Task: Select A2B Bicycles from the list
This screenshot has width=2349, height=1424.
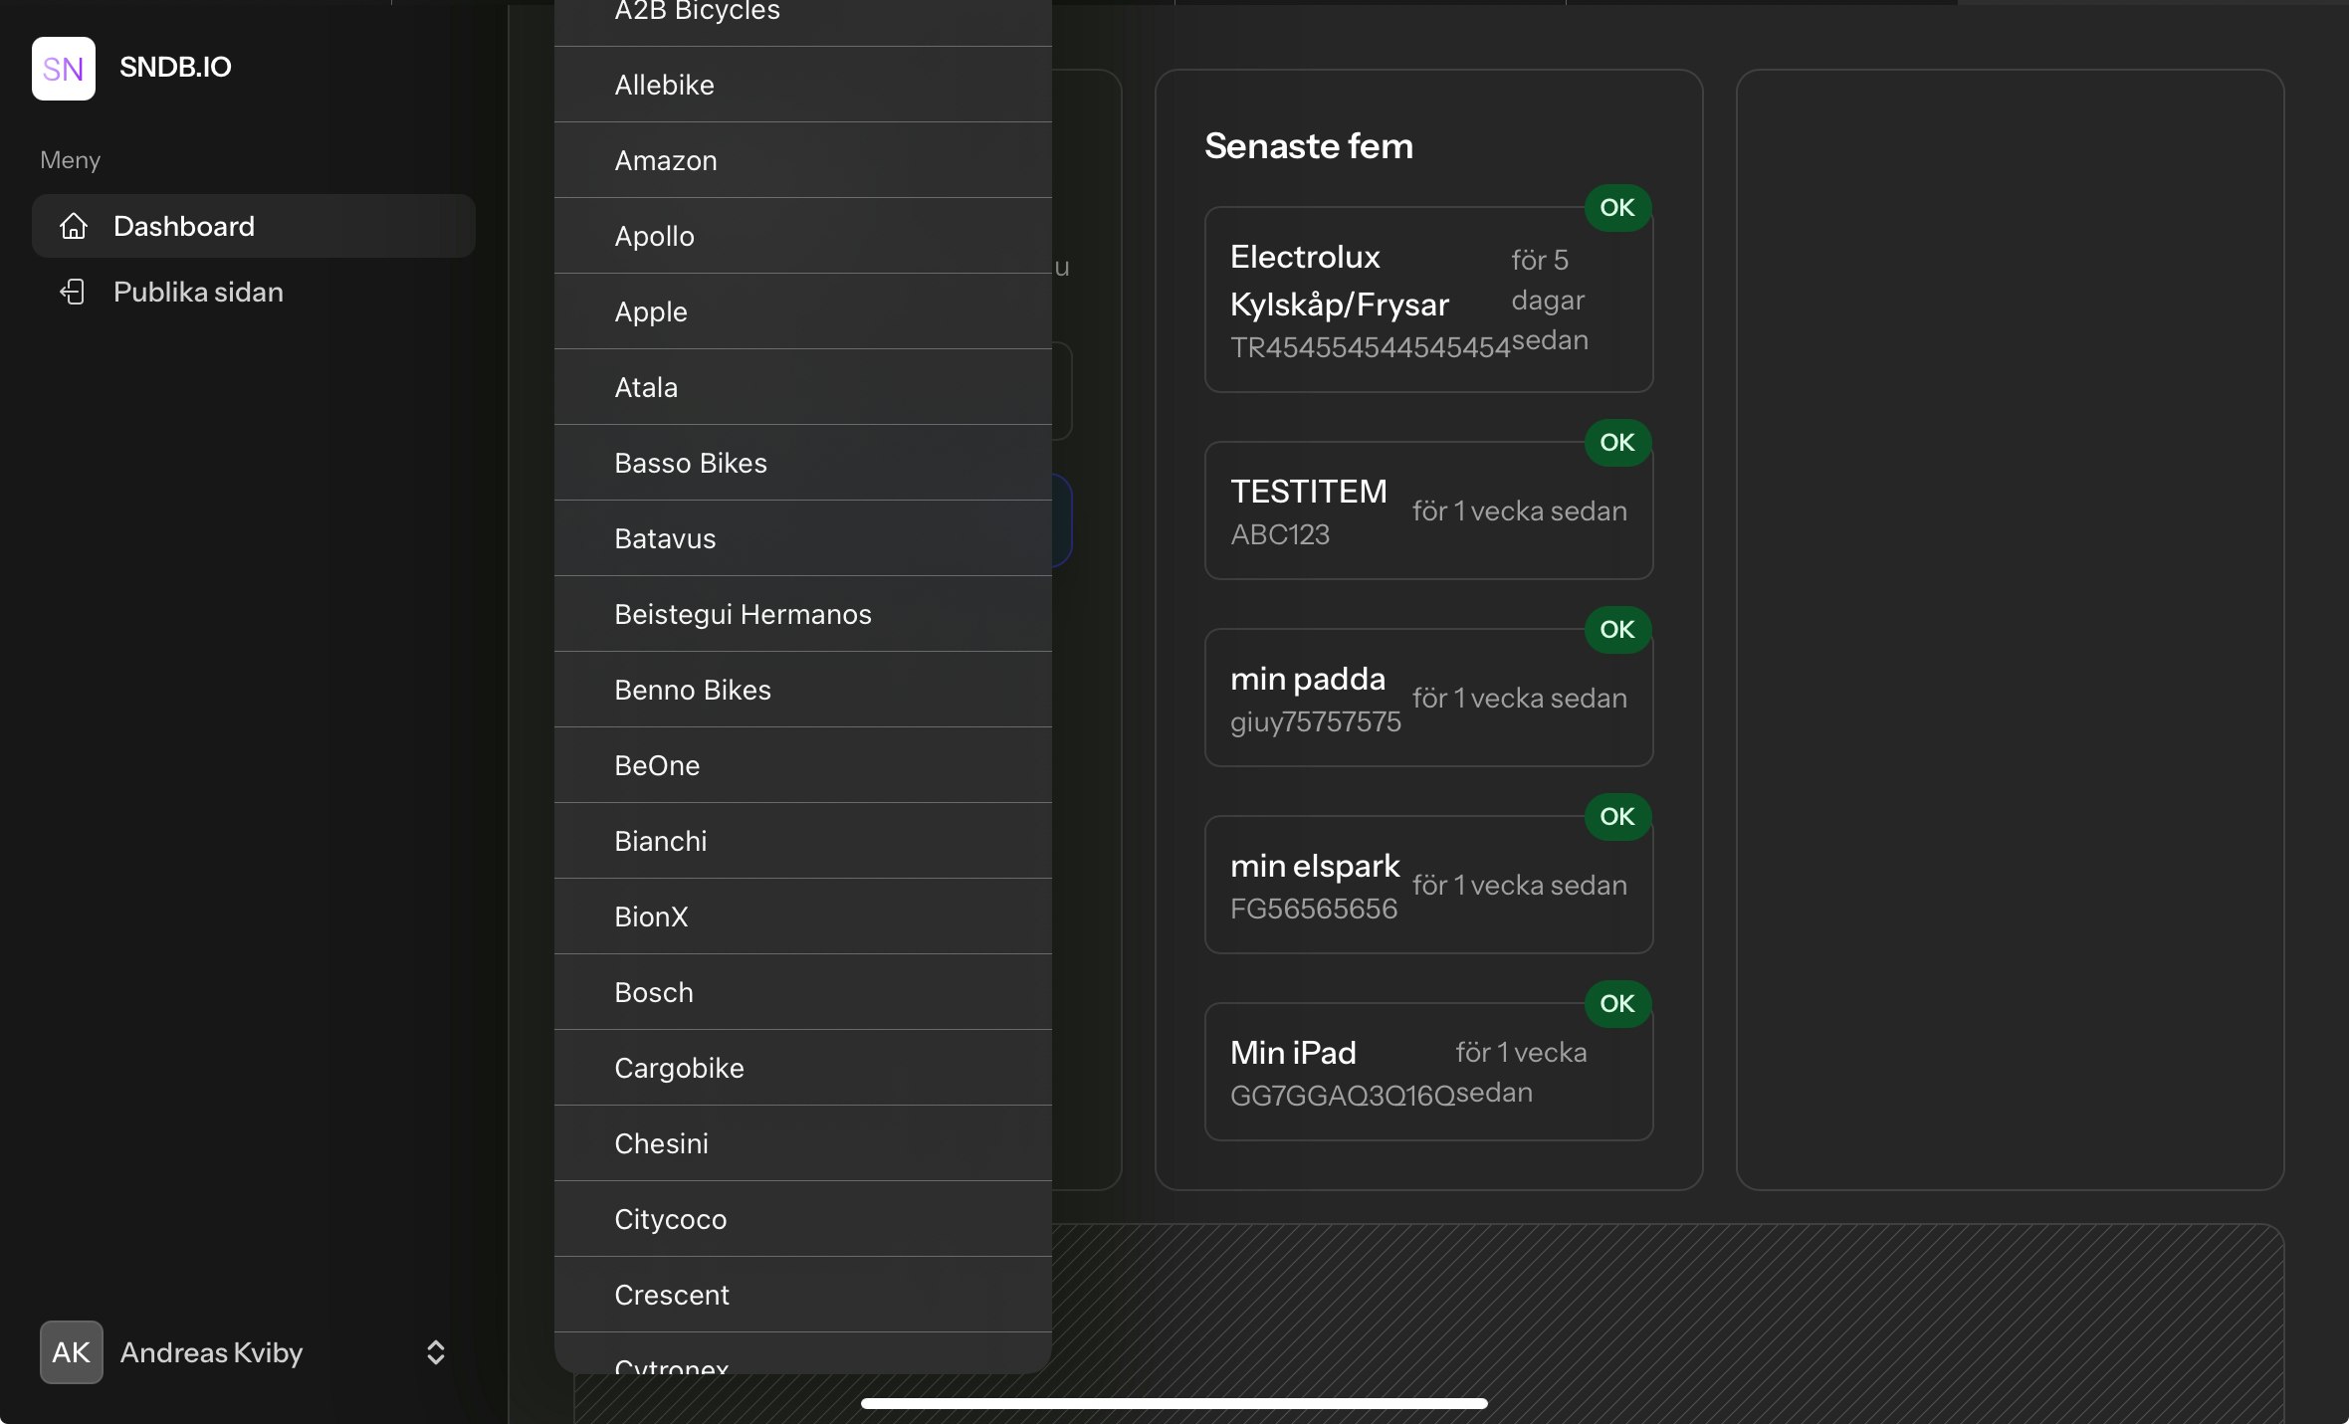Action: 803,16
